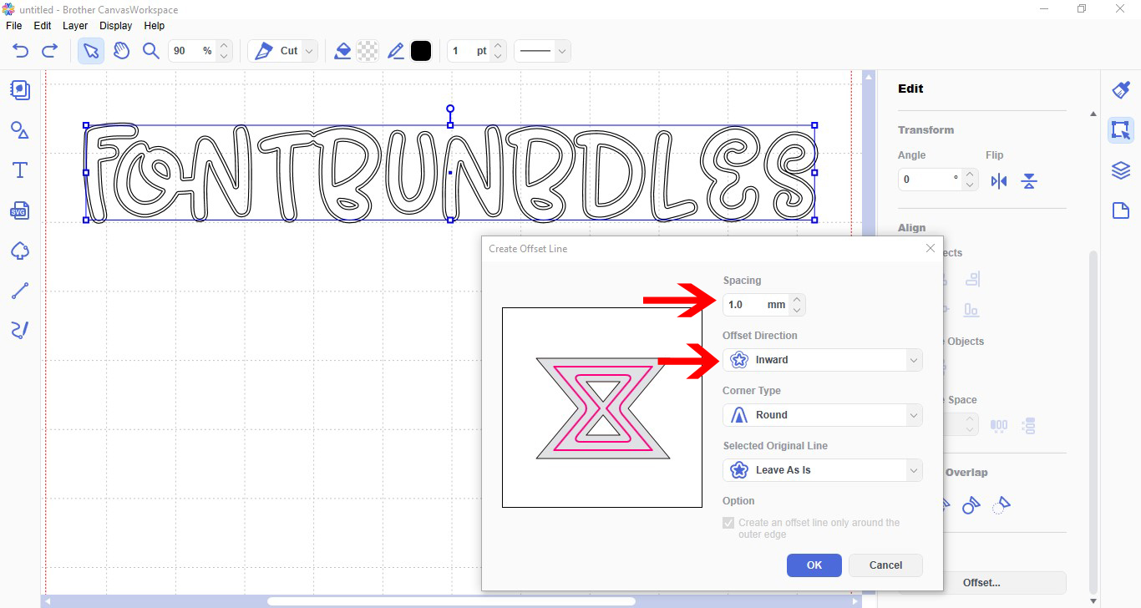
Task: Click the offset preview thumbnail
Action: pos(602,408)
